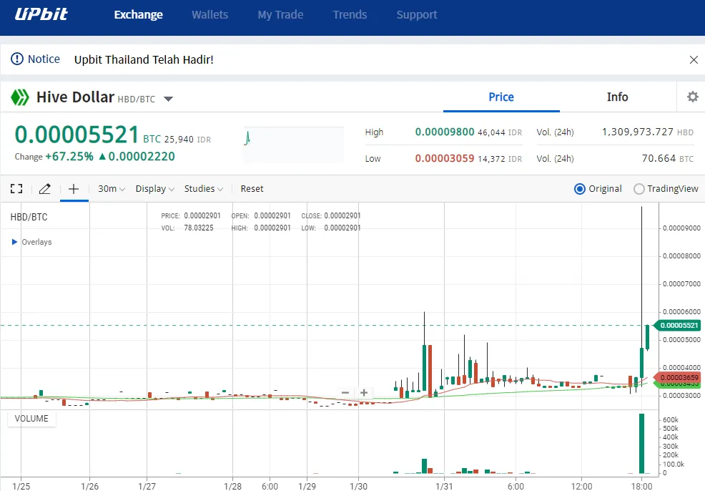
Task: Open the Upbit Thailand Telah Hadir announcement
Action: [144, 59]
